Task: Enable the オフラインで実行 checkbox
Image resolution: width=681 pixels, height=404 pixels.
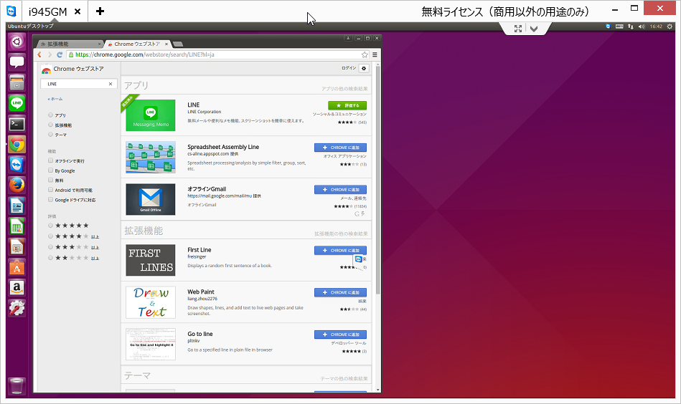Action: click(x=50, y=160)
